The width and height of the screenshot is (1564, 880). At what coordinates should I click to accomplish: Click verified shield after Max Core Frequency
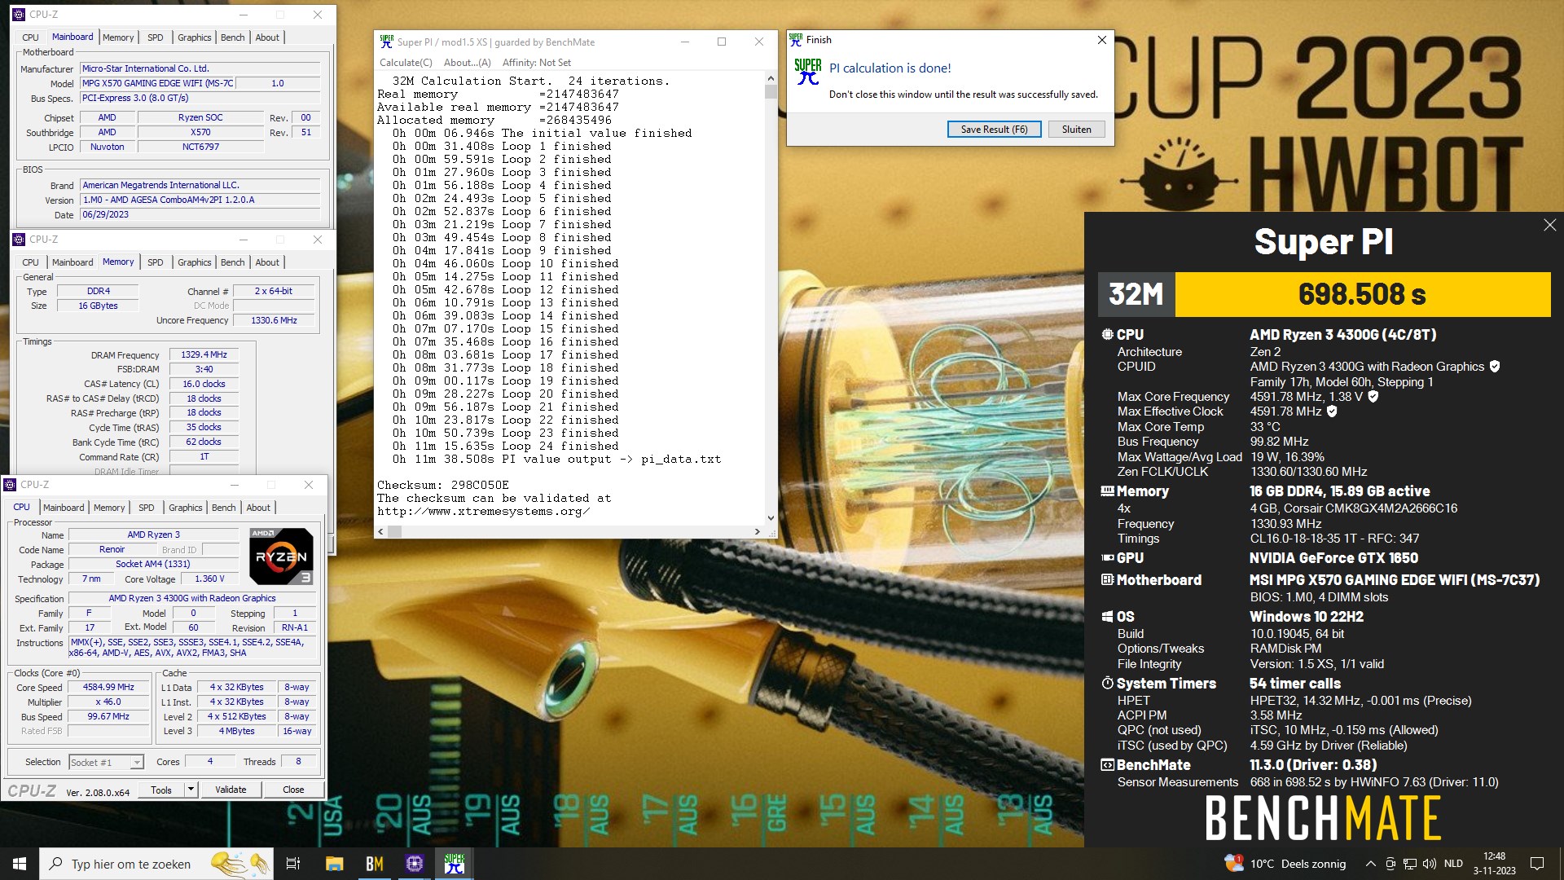point(1373,397)
